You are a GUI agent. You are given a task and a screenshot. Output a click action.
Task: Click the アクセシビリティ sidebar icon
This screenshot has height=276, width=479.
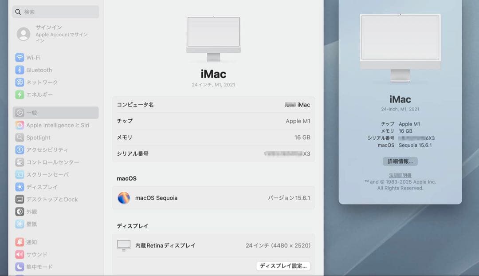point(19,150)
